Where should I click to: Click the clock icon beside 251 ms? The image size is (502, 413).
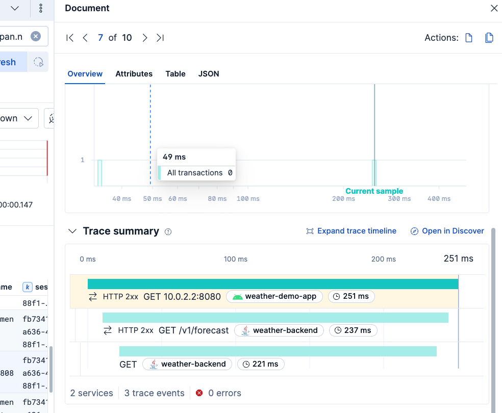(x=336, y=297)
